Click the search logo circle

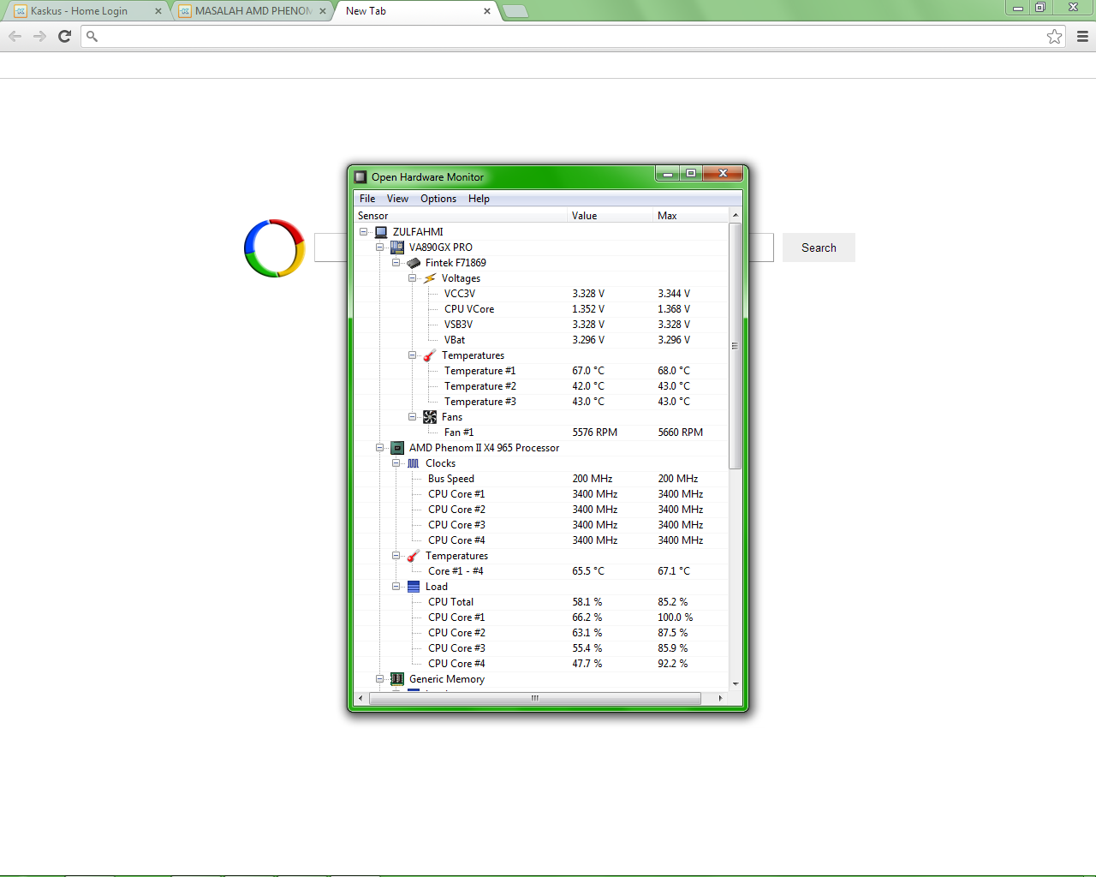pos(274,248)
